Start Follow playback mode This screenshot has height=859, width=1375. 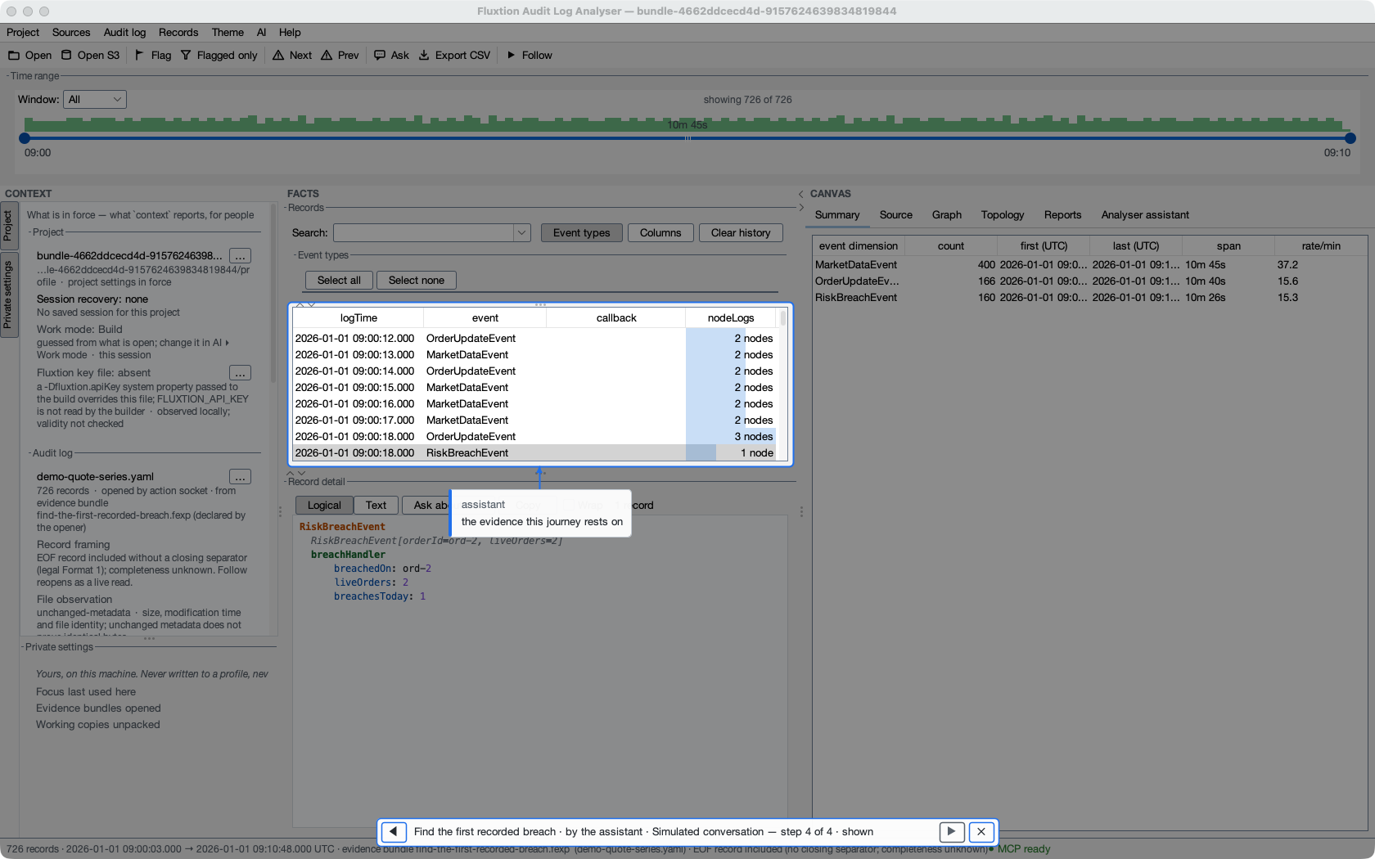529,55
